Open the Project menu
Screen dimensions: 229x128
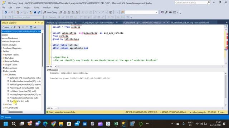point(27,7)
